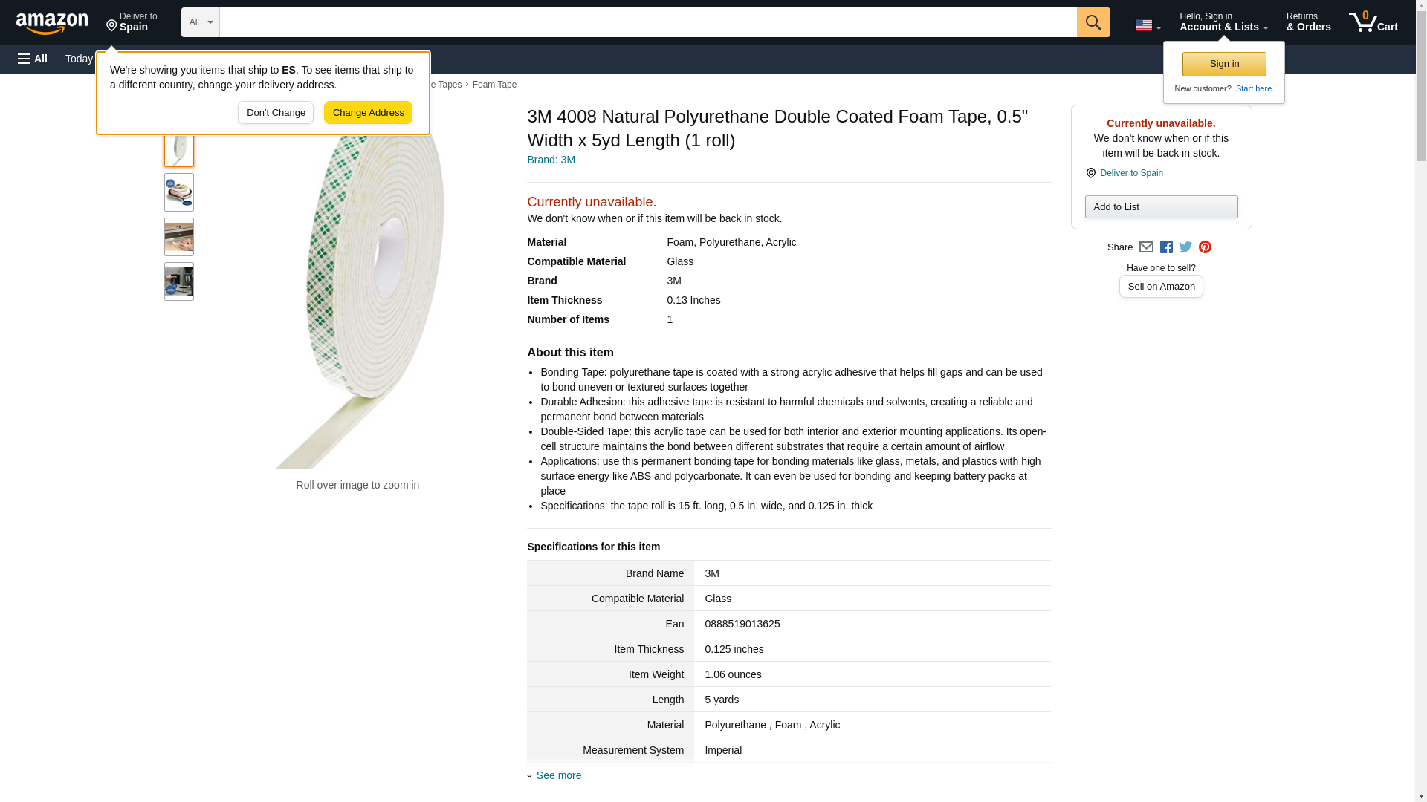The height and width of the screenshot is (802, 1427).
Task: Open Brand: 3M link
Action: click(551, 160)
